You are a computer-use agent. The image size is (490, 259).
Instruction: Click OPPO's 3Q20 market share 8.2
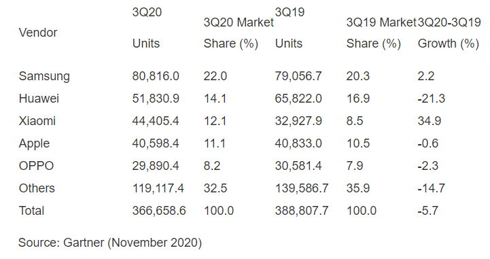pyautogui.click(x=212, y=166)
